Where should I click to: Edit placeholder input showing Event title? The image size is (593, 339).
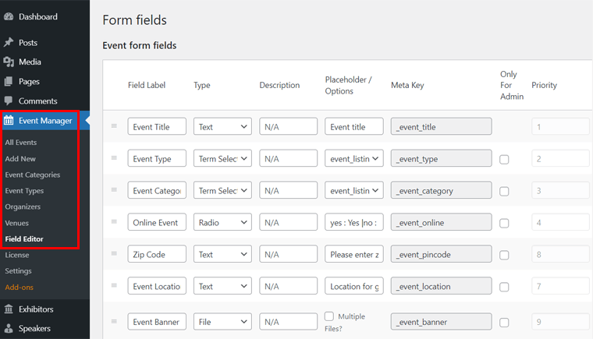pos(354,126)
